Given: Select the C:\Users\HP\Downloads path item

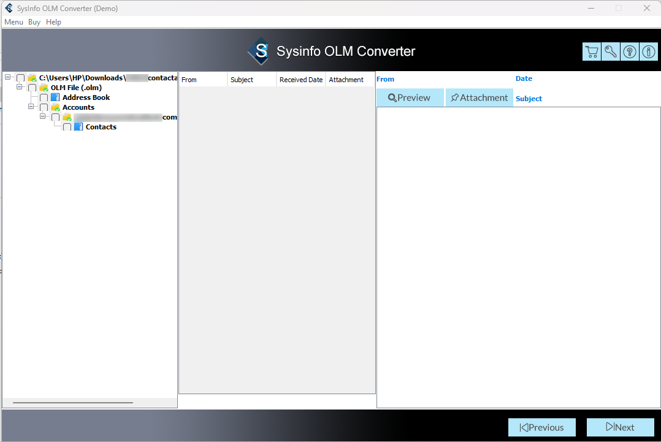Looking at the screenshot, I should click(x=108, y=78).
